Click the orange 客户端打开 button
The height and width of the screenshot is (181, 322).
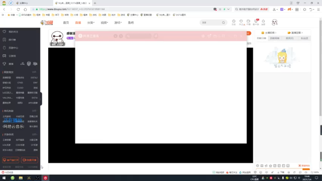[x=11, y=160]
